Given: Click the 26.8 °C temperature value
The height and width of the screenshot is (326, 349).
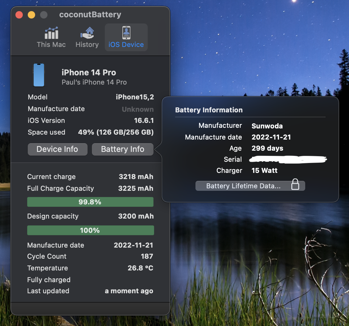Looking at the screenshot, I should (141, 268).
